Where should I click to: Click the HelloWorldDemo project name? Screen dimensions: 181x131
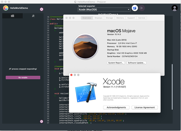[x=19, y=8]
